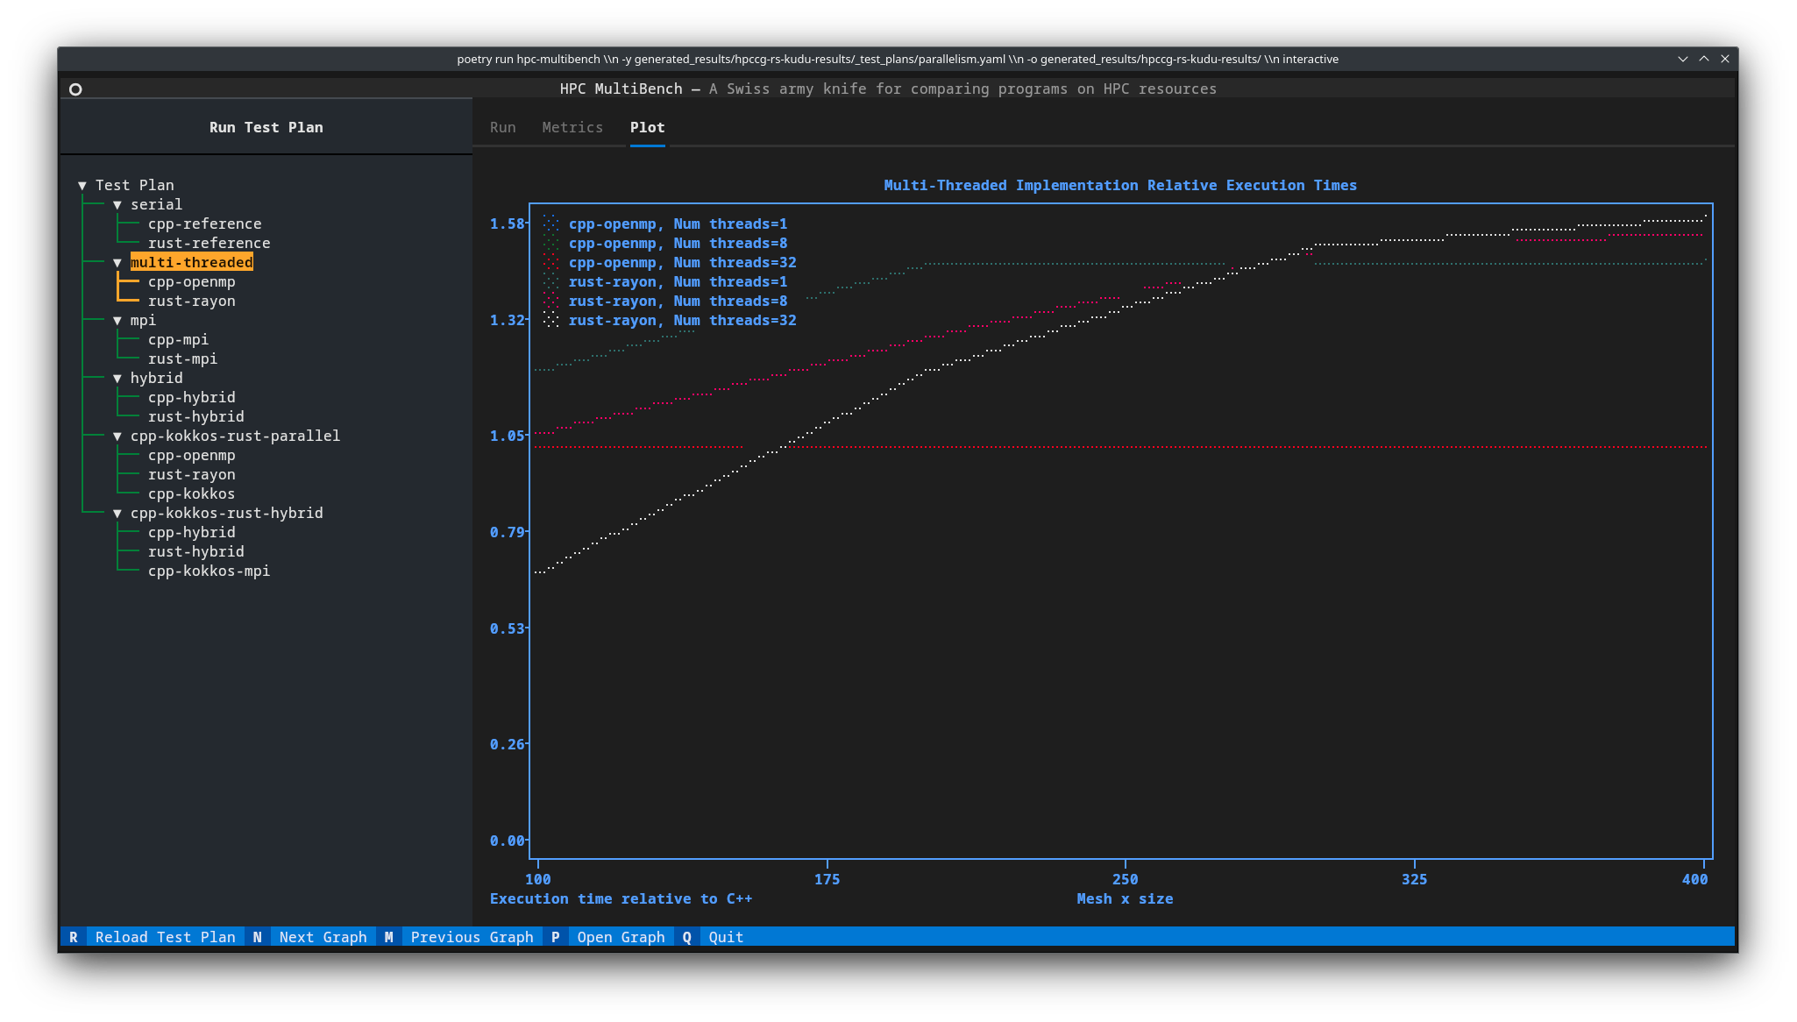The width and height of the screenshot is (1797, 1022).
Task: Select cpp-openmp under cpp-kokkos-rust-parallel
Action: click(x=191, y=455)
